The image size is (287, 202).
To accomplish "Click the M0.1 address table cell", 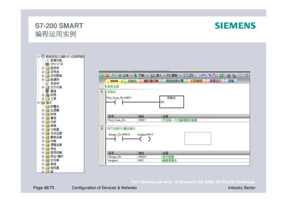I will 149,160.
